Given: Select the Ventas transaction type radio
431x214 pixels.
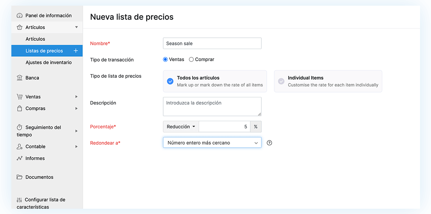Looking at the screenshot, I should click(x=165, y=60).
